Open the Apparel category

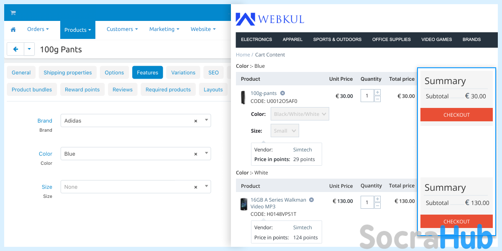point(292,39)
